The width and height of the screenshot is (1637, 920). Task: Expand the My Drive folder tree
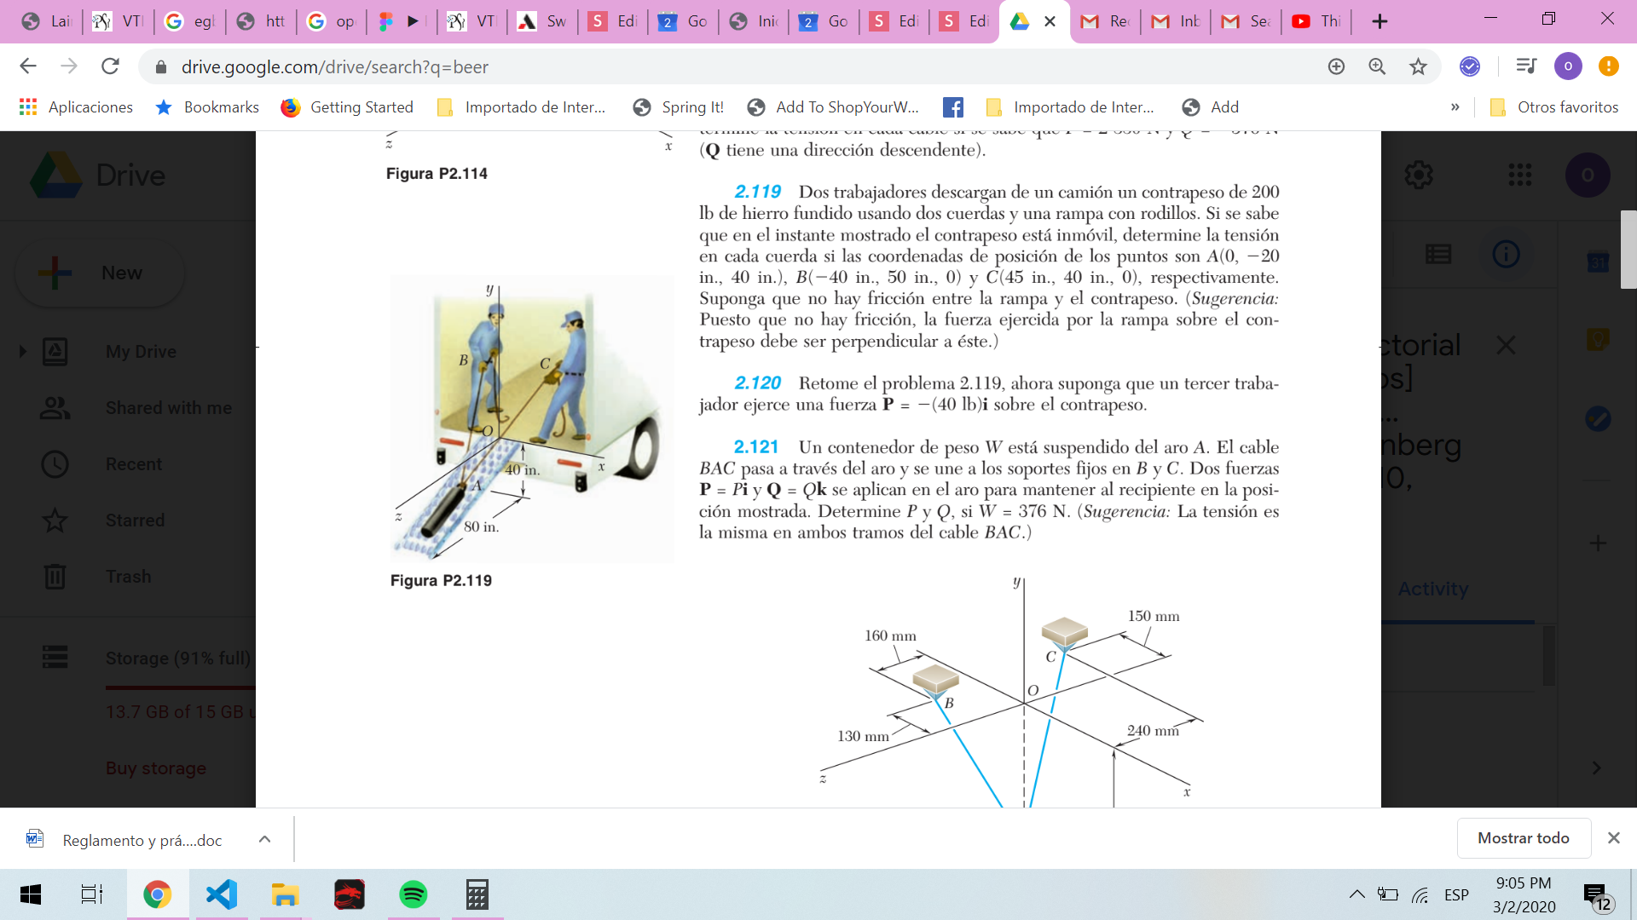tap(23, 351)
